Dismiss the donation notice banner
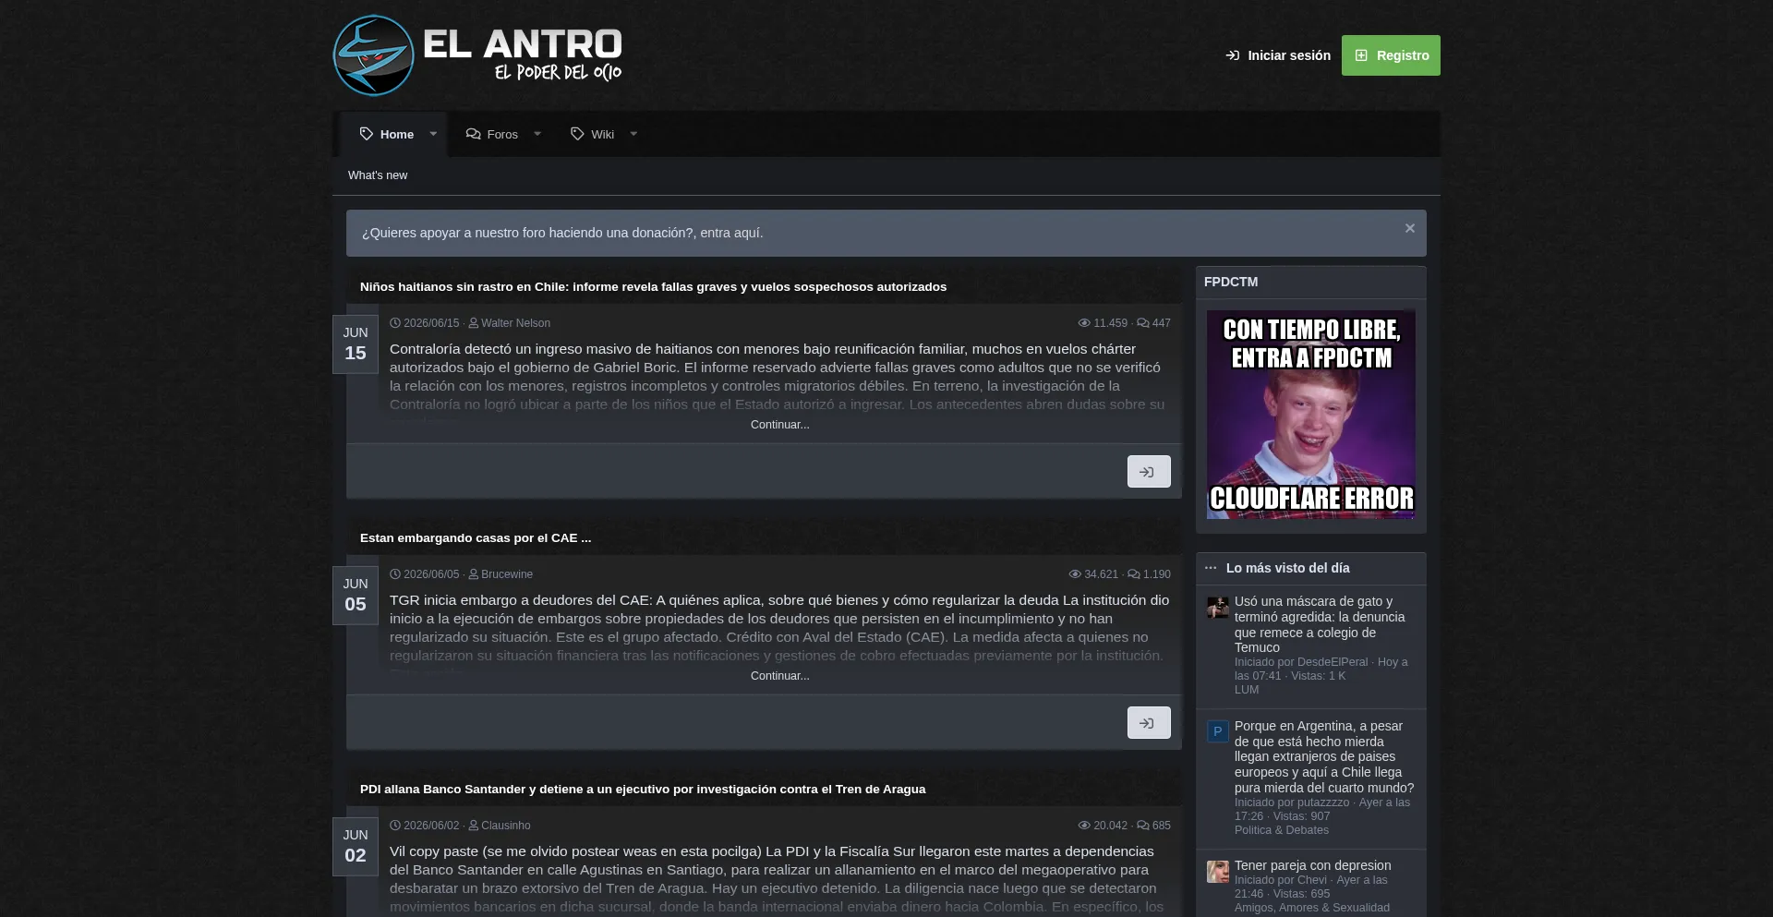 (1410, 228)
